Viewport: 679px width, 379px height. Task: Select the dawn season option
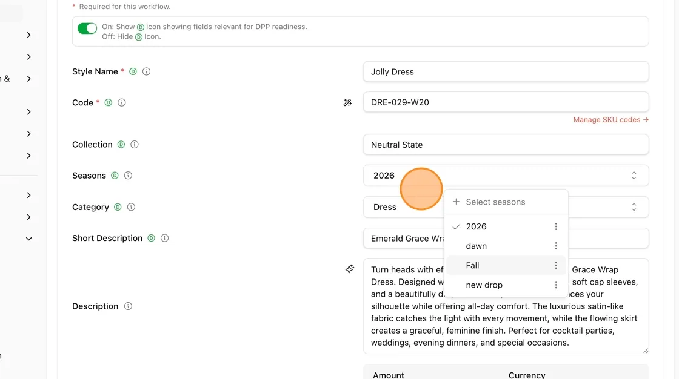click(506, 246)
